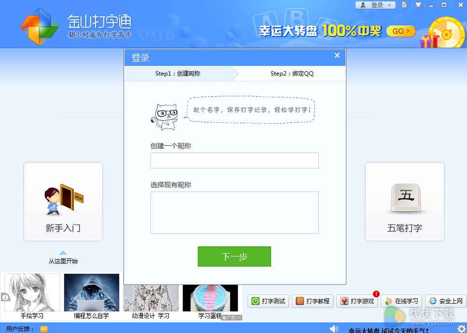Click the 选择现有昵称 list box
The width and height of the screenshot is (467, 333).
click(x=234, y=213)
